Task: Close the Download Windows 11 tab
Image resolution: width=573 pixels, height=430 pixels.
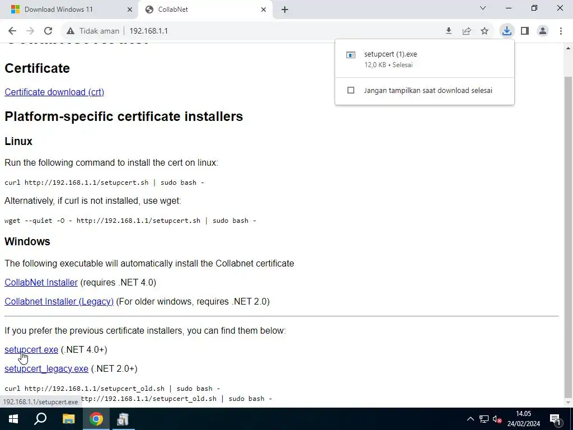Action: [130, 10]
